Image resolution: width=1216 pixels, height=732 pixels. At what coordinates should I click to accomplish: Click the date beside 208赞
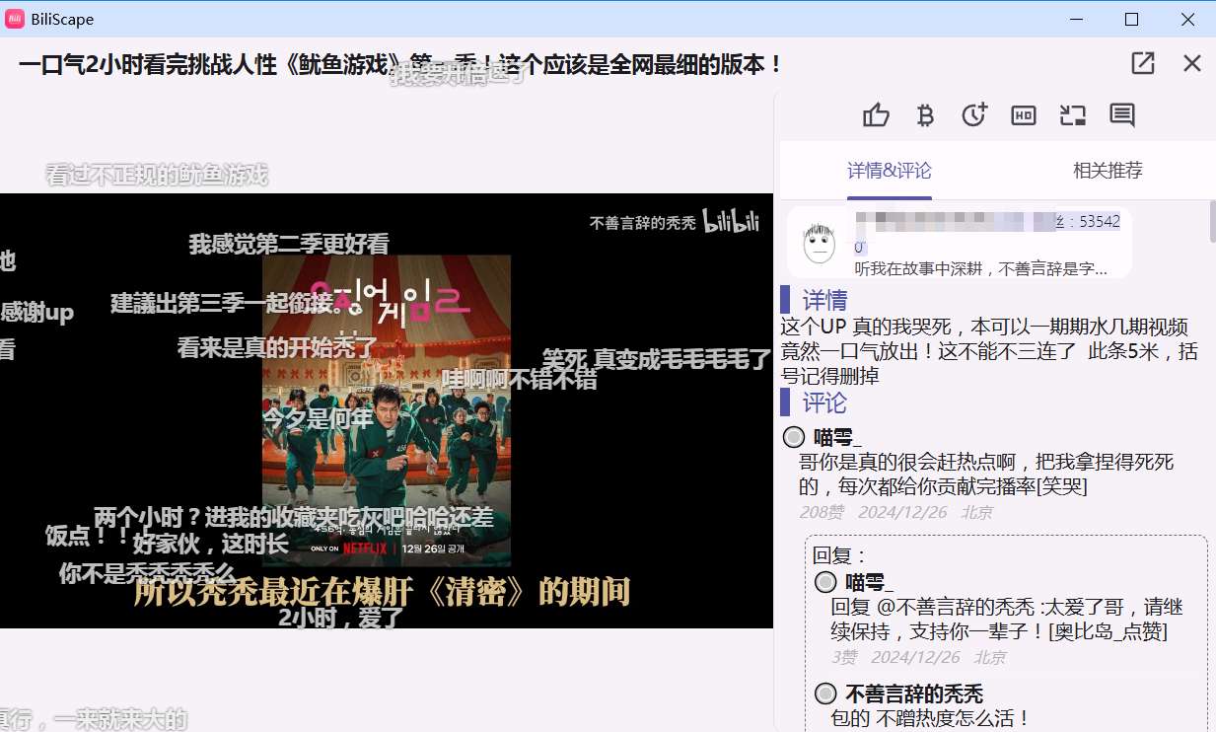pyautogui.click(x=902, y=512)
